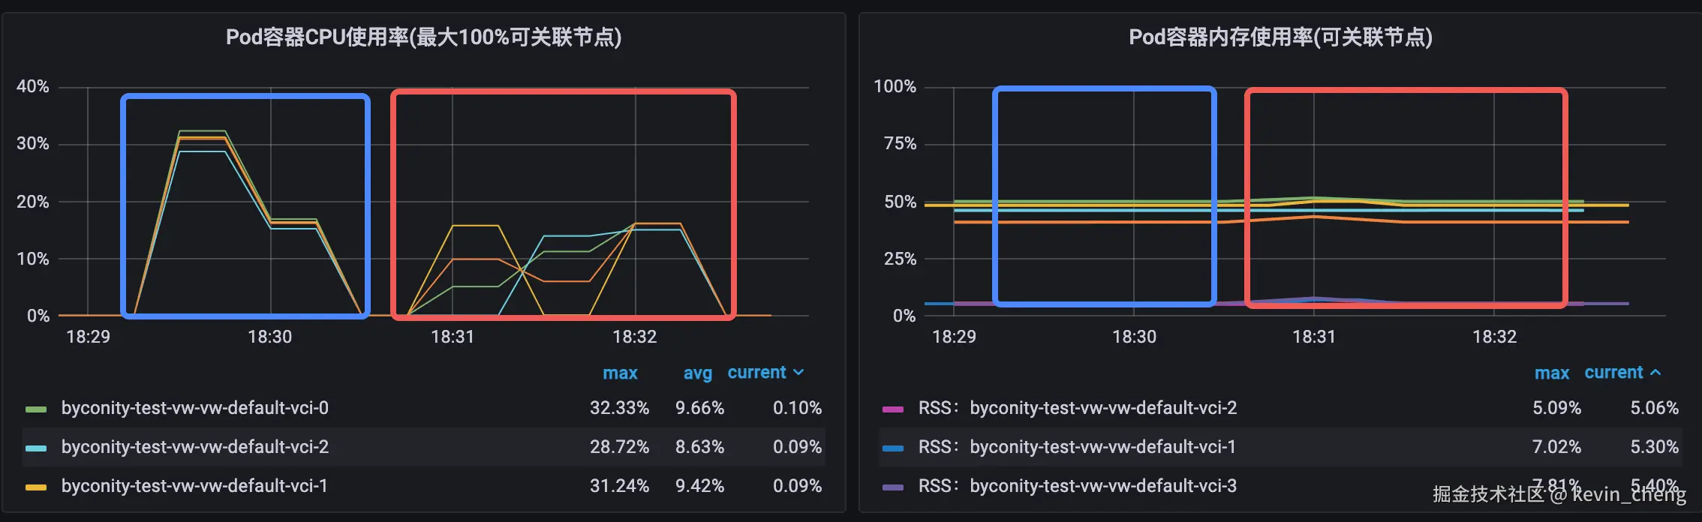Click cyan series color icon for vci-2 CPU
This screenshot has width=1702, height=522.
click(36, 448)
